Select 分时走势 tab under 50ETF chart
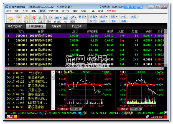 123,109
